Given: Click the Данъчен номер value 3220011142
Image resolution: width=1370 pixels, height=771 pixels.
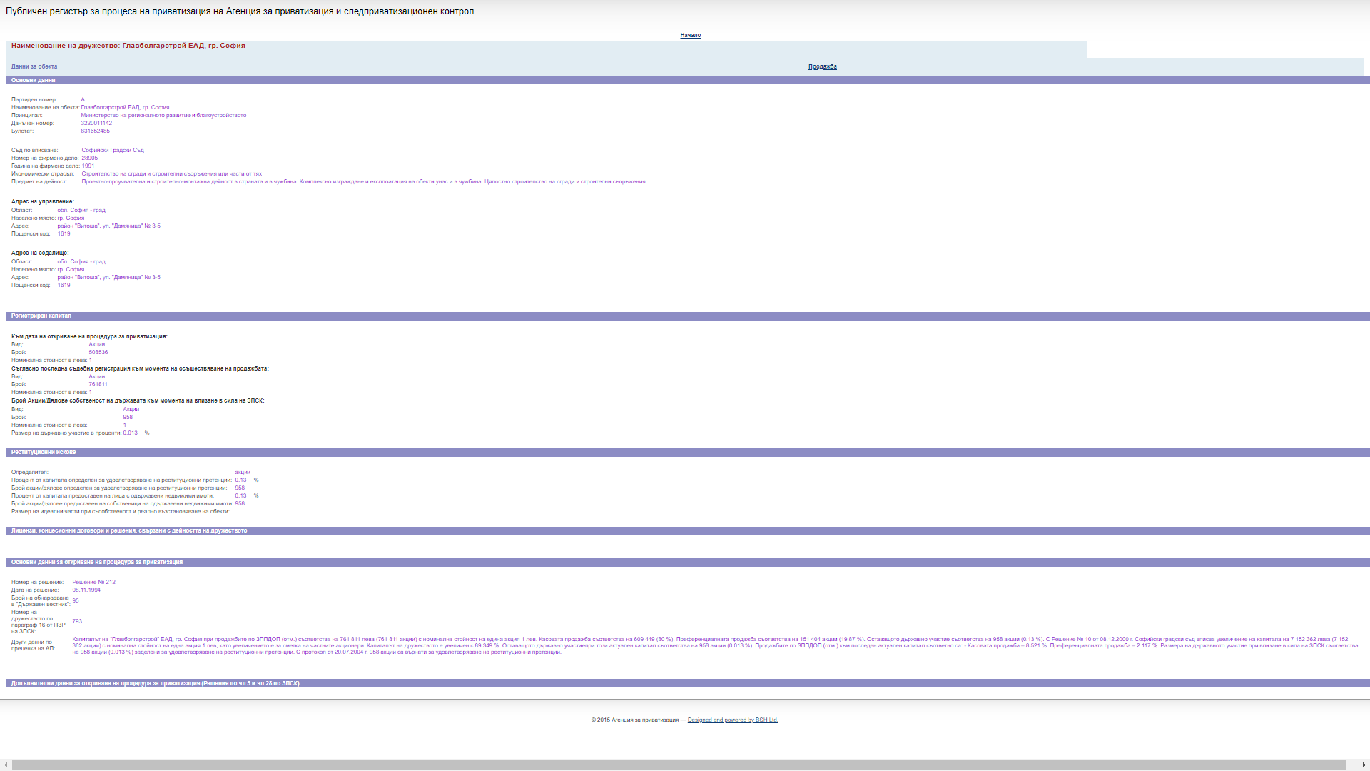Looking at the screenshot, I should (96, 123).
